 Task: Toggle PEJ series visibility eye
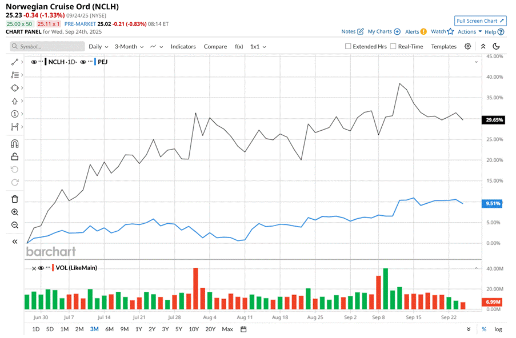[83, 62]
